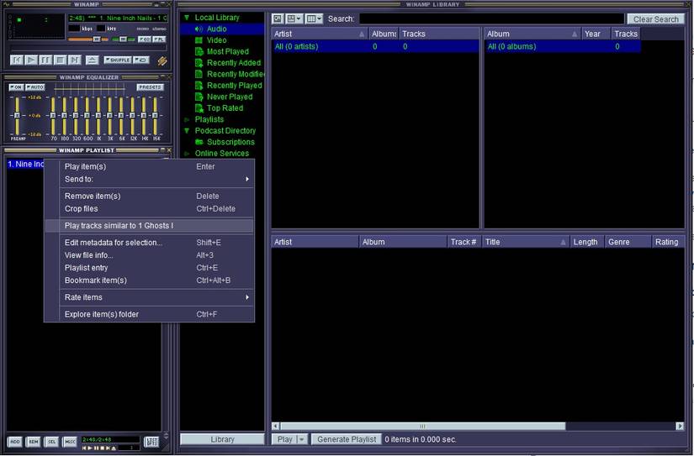Click the SEL button in the playlist window
This screenshot has width=694, height=456.
pyautogui.click(x=51, y=442)
